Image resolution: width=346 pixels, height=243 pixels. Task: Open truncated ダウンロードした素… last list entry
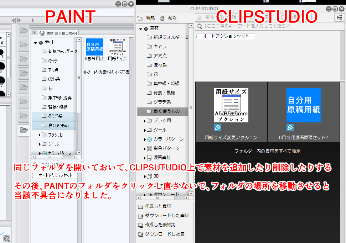pos(164,234)
